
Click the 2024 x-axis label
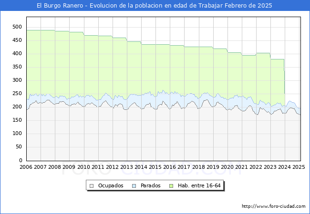(x=285, y=167)
